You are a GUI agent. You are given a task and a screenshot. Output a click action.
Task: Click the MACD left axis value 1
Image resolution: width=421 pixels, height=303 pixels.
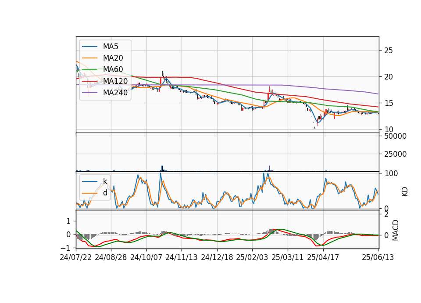coord(68,221)
